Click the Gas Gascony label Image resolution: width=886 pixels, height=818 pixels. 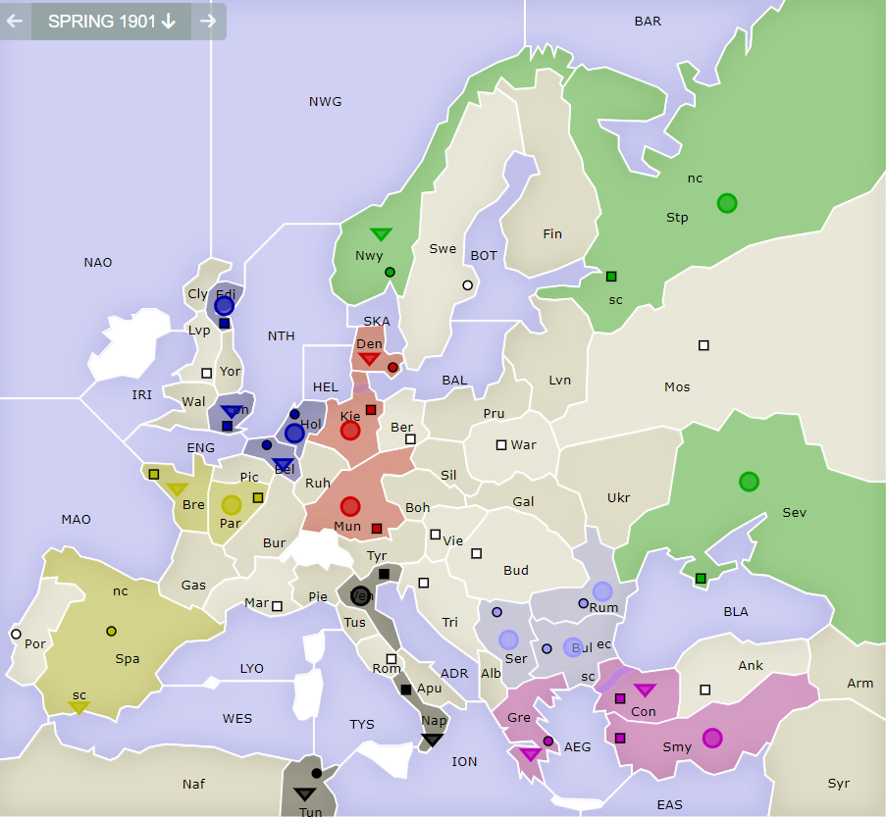pos(193,586)
